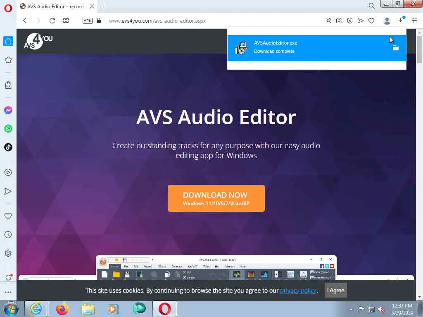Click the audio editor screenshot thumbnail
The width and height of the screenshot is (423, 317).
(216, 267)
